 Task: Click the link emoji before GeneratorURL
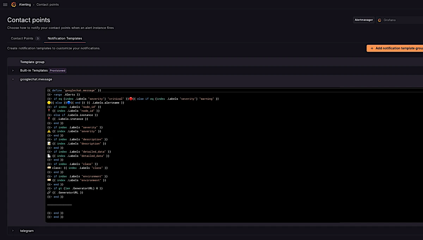click(x=49, y=192)
